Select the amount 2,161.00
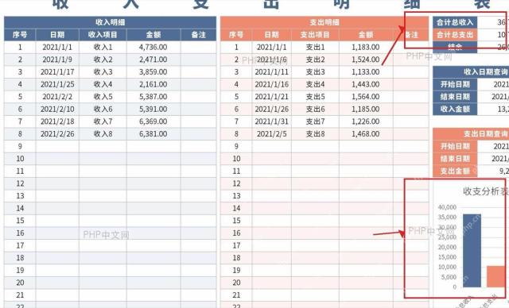 (153, 84)
